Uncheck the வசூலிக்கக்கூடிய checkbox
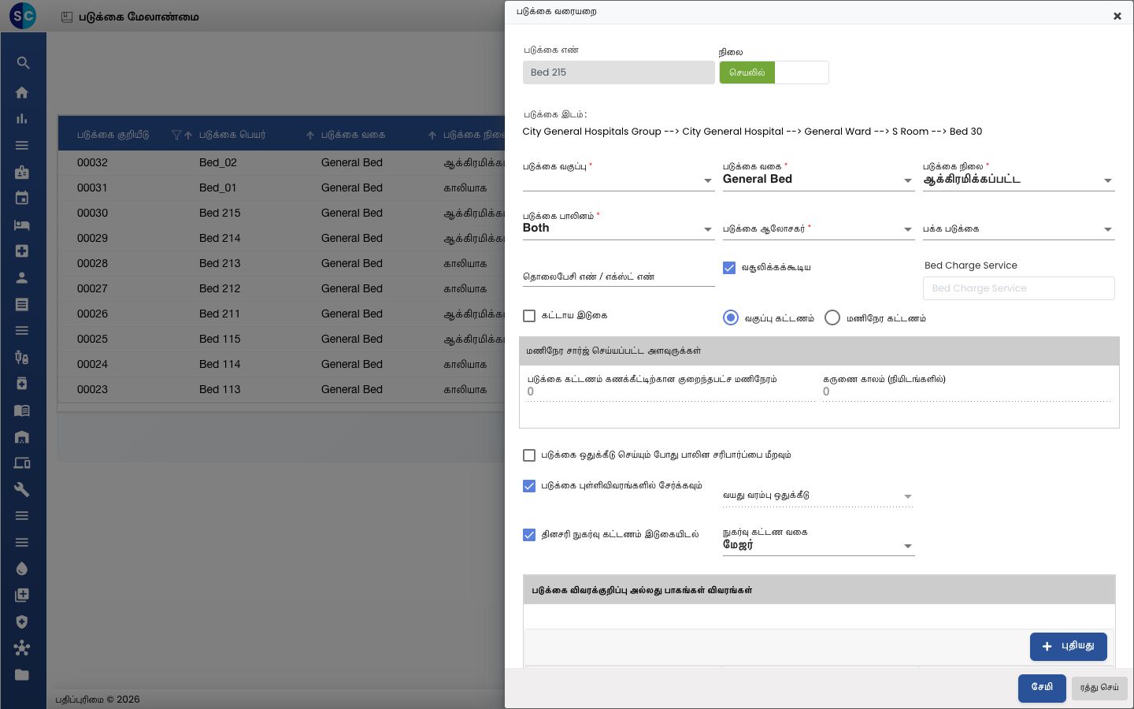The width and height of the screenshot is (1134, 709). (729, 268)
